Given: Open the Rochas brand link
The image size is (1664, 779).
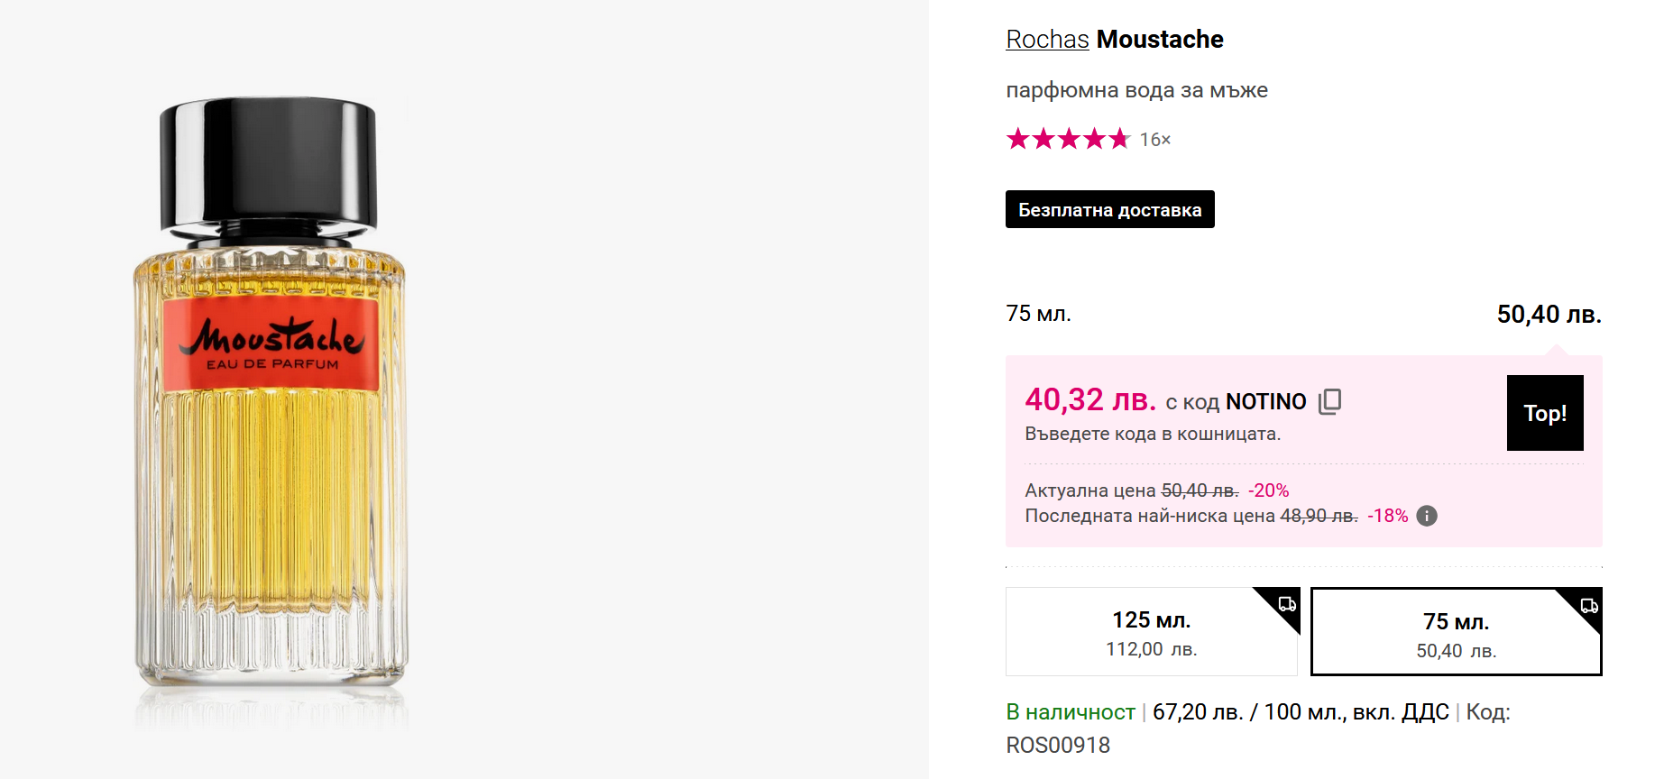Looking at the screenshot, I should 1047,40.
